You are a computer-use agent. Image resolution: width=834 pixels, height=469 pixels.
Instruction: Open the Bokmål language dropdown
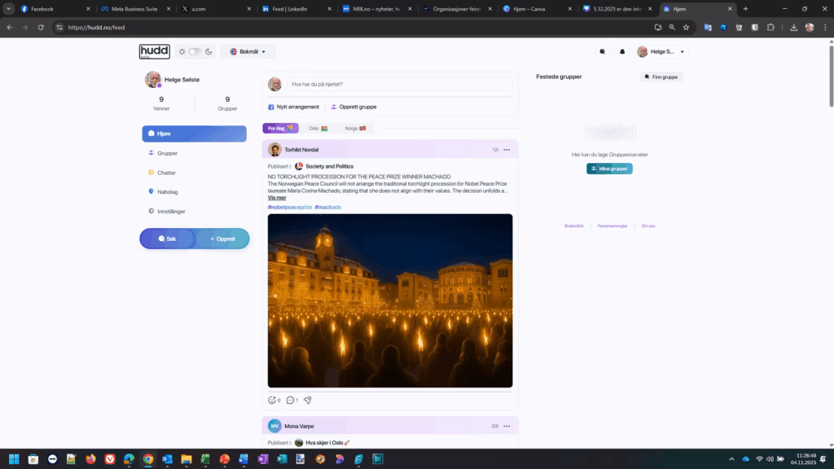click(248, 51)
